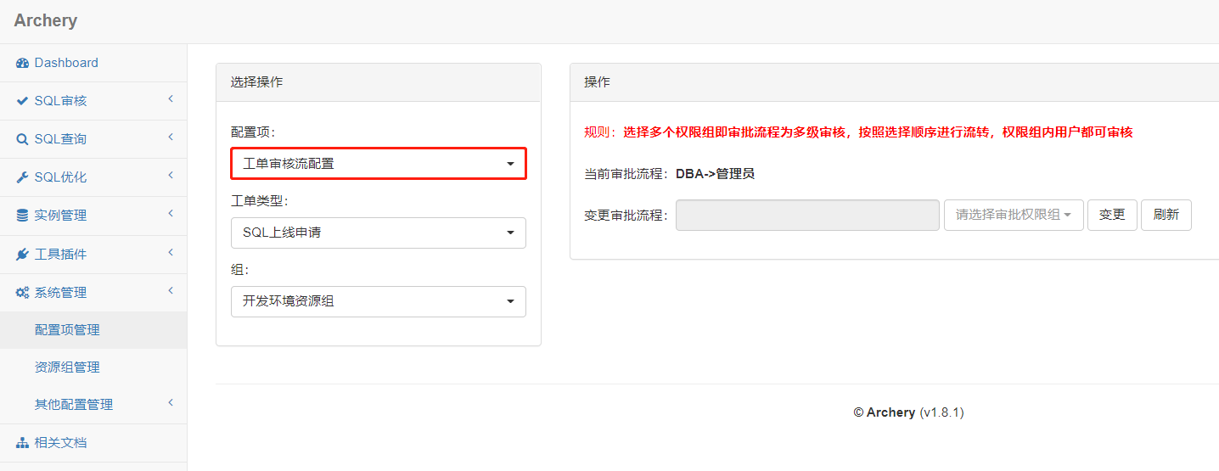Open the 工单类型 dropdown
This screenshot has width=1219, height=471.
(379, 233)
